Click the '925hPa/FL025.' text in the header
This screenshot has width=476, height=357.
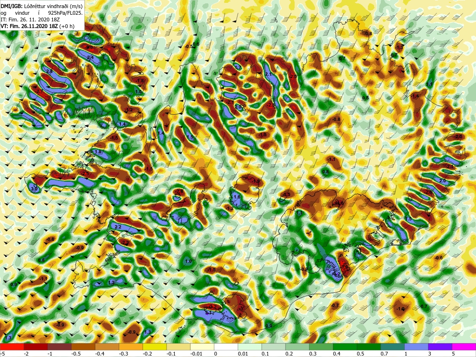coord(65,13)
